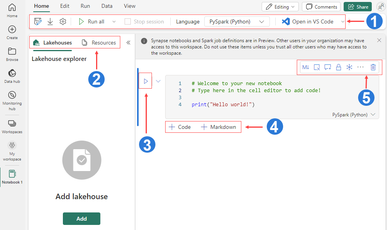Select the Stop session checkbox control
This screenshot has width=387, height=230.
click(x=128, y=21)
